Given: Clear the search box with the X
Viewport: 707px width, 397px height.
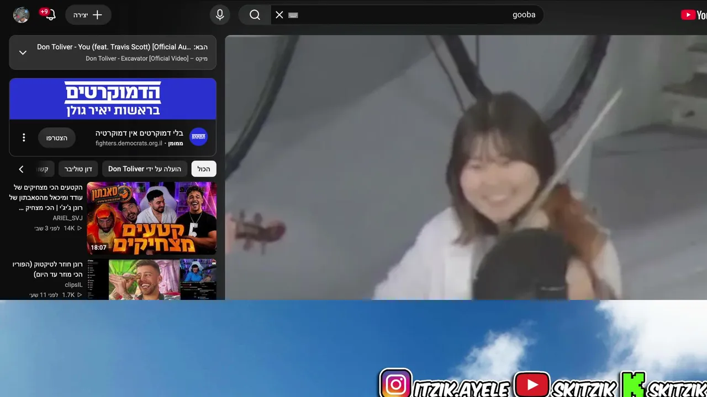Looking at the screenshot, I should coord(279,15).
